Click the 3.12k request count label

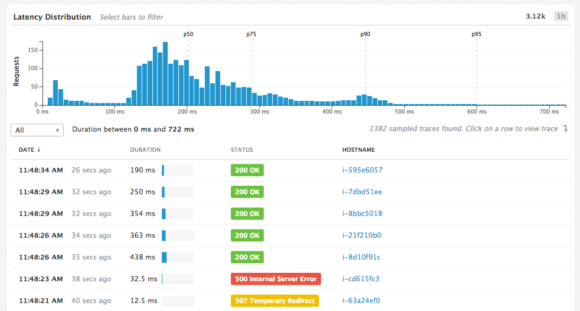(x=536, y=16)
